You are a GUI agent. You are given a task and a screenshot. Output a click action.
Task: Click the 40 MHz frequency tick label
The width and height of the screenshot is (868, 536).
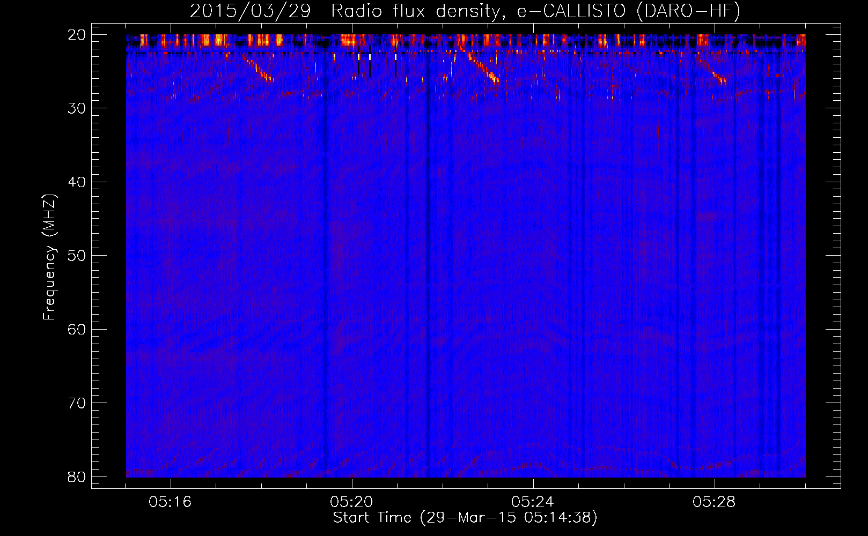[77, 182]
